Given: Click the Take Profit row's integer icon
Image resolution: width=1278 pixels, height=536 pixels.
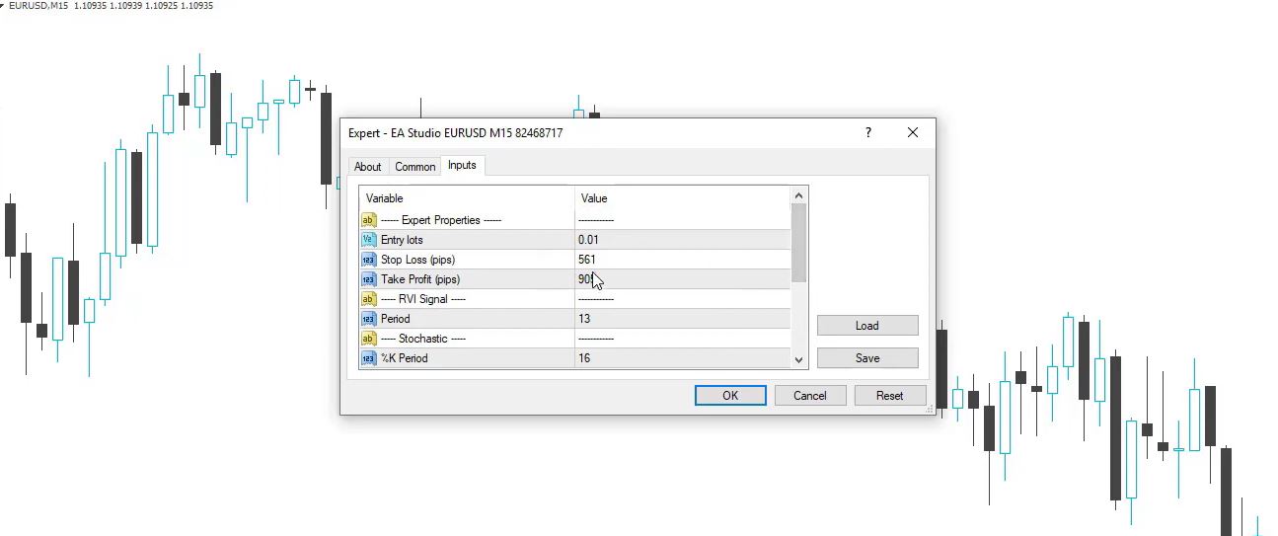Looking at the screenshot, I should 369,279.
